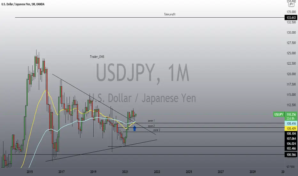Click 2019 on the time axis
This screenshot has height=176, width=298.
93,172
